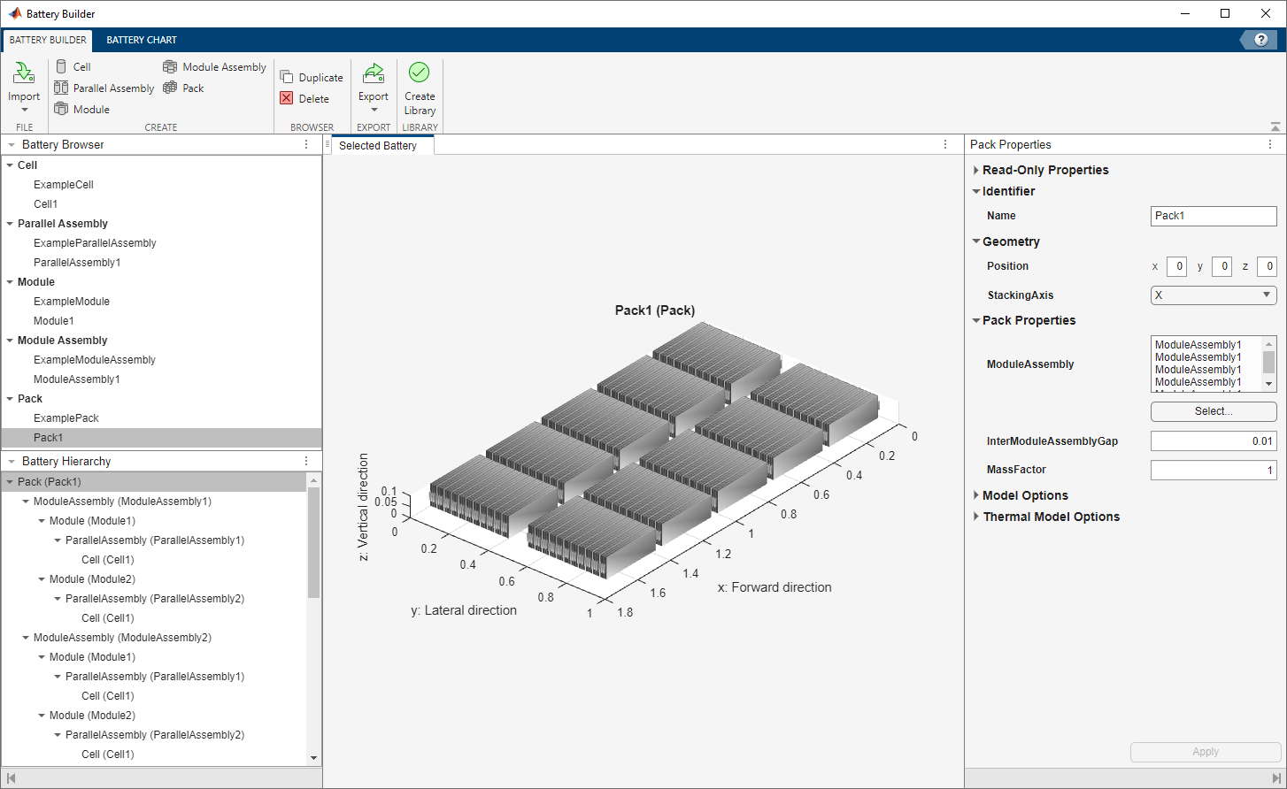Click the Select... button for ModuleAssembly
Screen dimensions: 1287x789
coord(1213,411)
